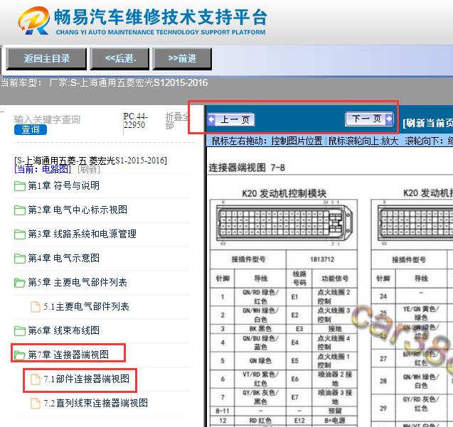This screenshot has height=427, width=453.
Task: Click the GN/RD 绿色/红色 wire cell
Action: [260, 296]
